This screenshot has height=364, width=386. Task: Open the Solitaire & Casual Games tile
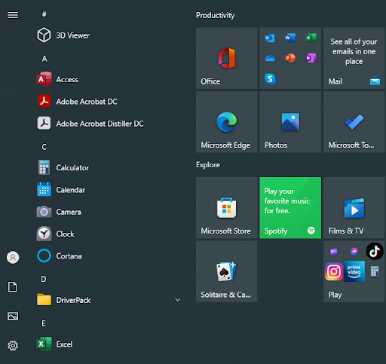click(227, 271)
